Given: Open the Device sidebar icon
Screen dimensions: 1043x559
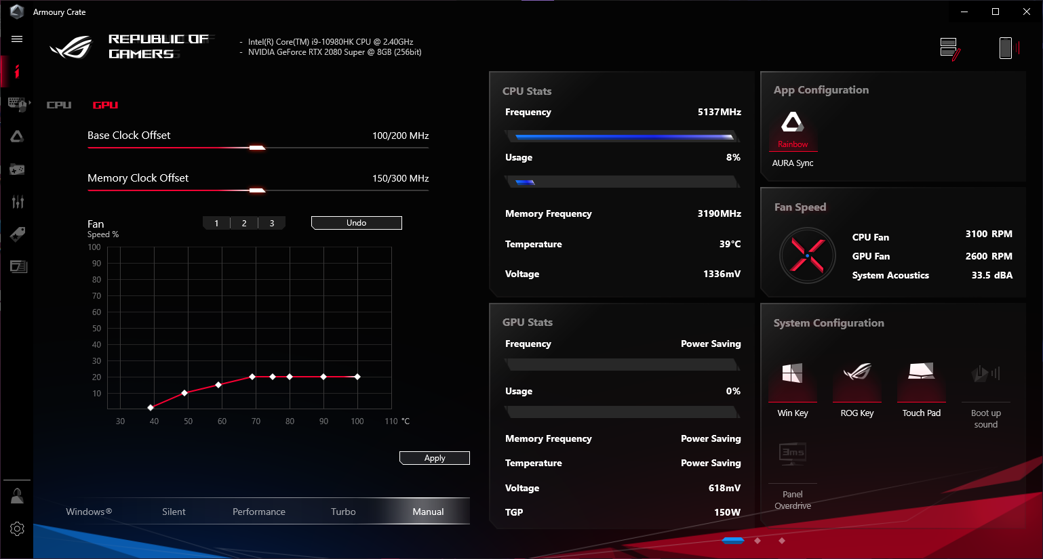Looking at the screenshot, I should pyautogui.click(x=18, y=104).
